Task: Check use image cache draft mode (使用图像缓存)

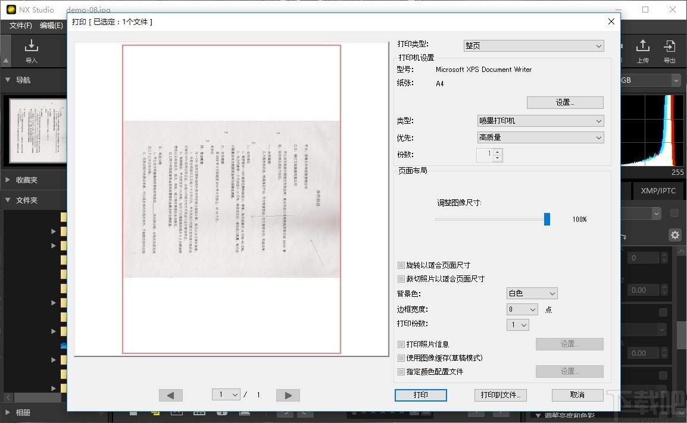Action: pos(401,358)
